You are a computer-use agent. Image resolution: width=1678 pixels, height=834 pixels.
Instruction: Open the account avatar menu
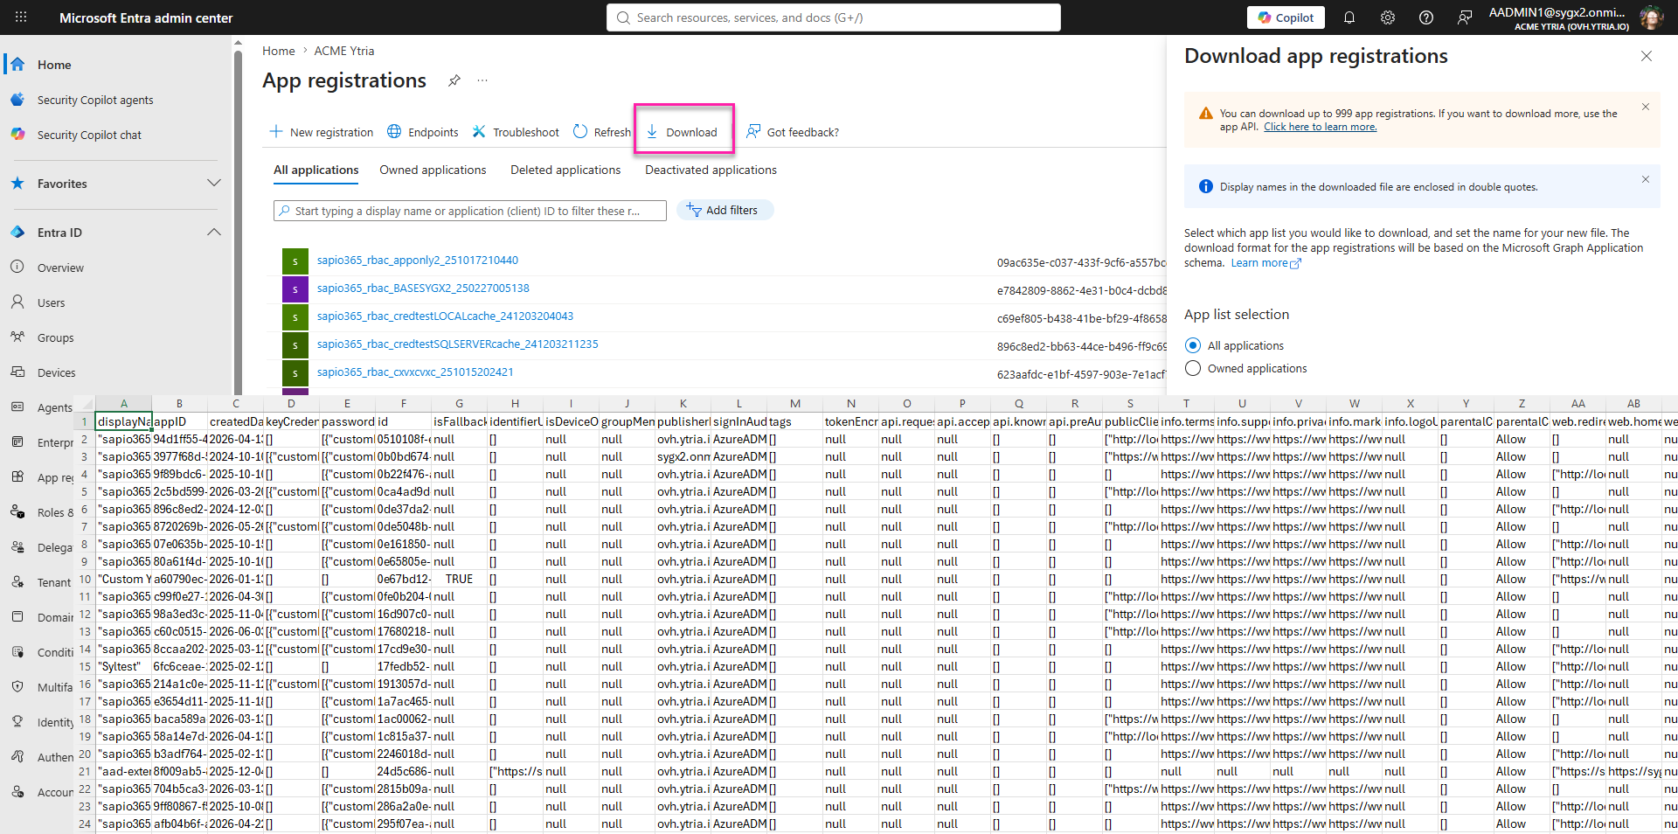point(1651,17)
